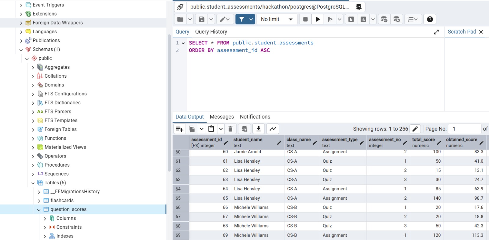Screen dimensions: 489x240
Task: Click the Commit changes icon
Action: 384,19
